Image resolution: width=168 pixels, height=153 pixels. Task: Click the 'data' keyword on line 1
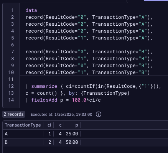coord(31,10)
